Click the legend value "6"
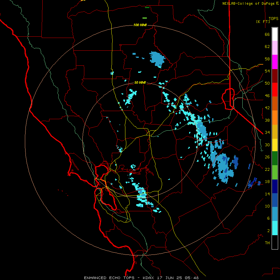Image resolution: width=280 pixels, height=280 pixels. (x=268, y=218)
